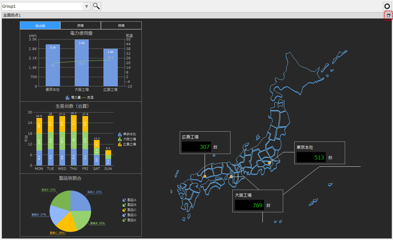The image size is (393, 240).
Task: Click the 大阪工場 bar in 電力使用量 chart
Action: 82,64
